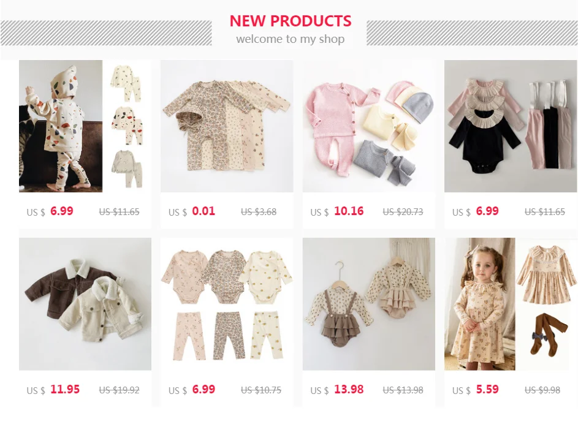Screen dimensions: 578x424
Task: Click the crossed-out US $9.98 original price
Action: 542,390
